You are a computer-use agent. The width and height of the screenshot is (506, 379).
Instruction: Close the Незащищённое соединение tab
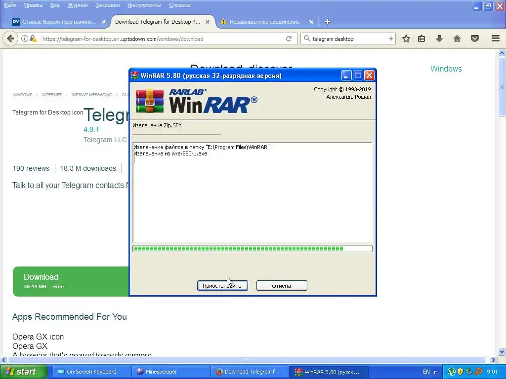(x=311, y=22)
